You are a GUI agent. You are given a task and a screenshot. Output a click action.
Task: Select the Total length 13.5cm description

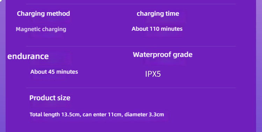coord(97,115)
